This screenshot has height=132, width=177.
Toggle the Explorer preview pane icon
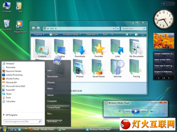click(136, 34)
